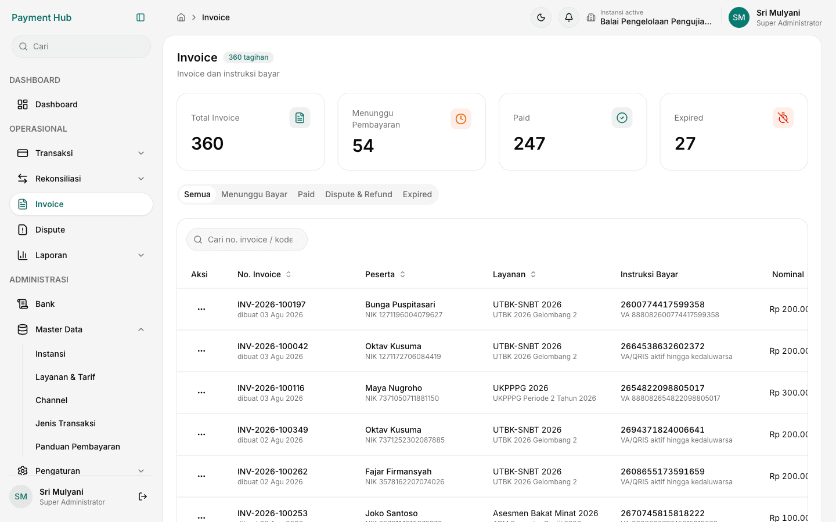Toggle dark mode moon icon
836x522 pixels.
(x=541, y=17)
